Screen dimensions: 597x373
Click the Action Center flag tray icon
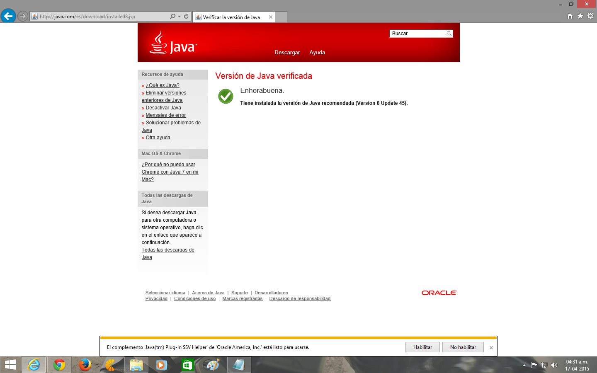(534, 365)
